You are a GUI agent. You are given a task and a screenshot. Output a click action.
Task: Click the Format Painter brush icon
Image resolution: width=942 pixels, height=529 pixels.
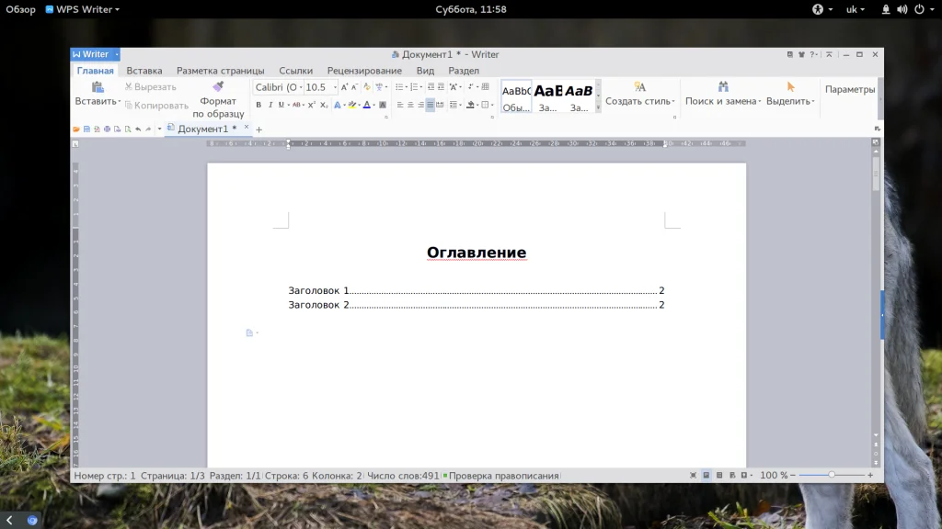point(218,87)
